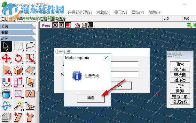Open the 帮助(H) menu
Image resolution: width=196 pixels, height=123 pixels.
click(x=155, y=12)
